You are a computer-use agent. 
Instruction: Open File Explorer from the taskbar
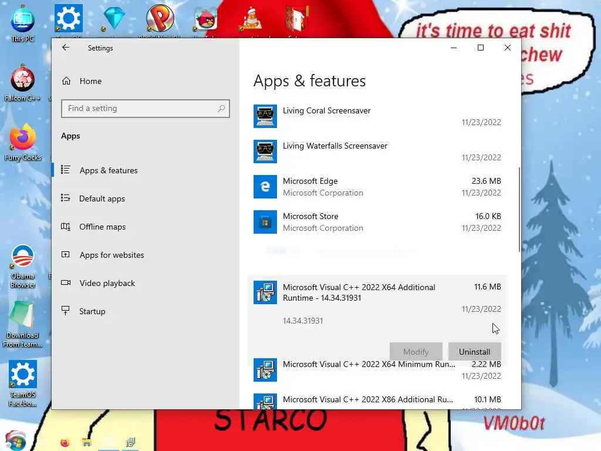click(87, 443)
